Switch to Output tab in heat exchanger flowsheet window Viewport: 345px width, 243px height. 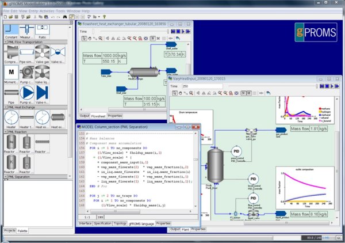point(85,116)
